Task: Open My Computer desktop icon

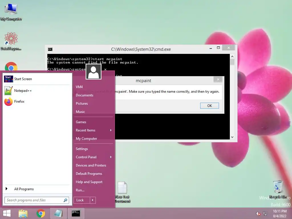Action: point(11,11)
